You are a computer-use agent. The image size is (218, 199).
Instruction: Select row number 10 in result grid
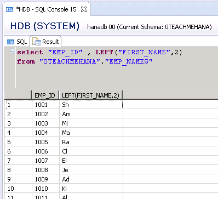(x=18, y=189)
